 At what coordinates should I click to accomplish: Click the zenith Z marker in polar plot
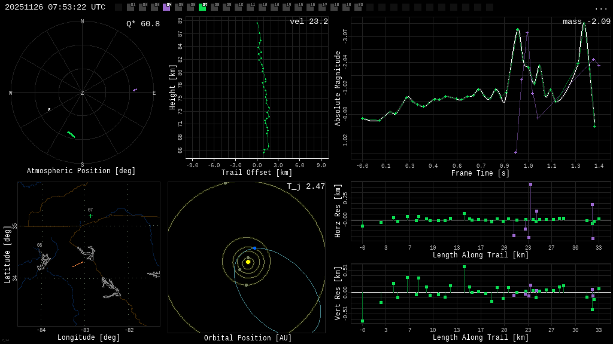83,93
